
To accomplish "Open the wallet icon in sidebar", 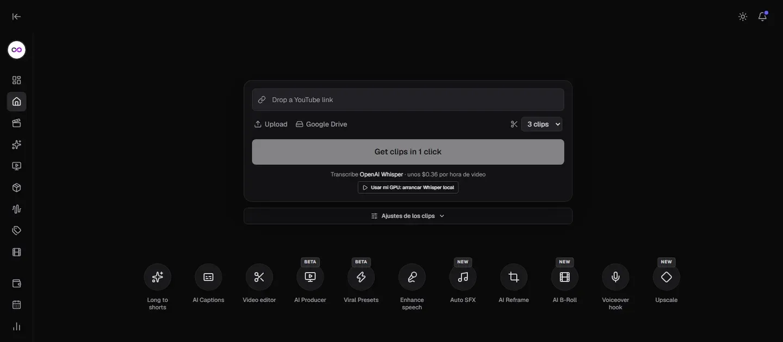I will [16, 283].
